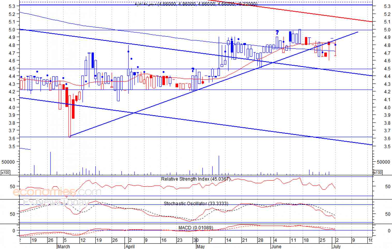Select date label 14 on the time axis

(228, 240)
